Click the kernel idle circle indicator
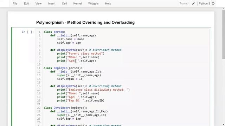 coord(213,3)
